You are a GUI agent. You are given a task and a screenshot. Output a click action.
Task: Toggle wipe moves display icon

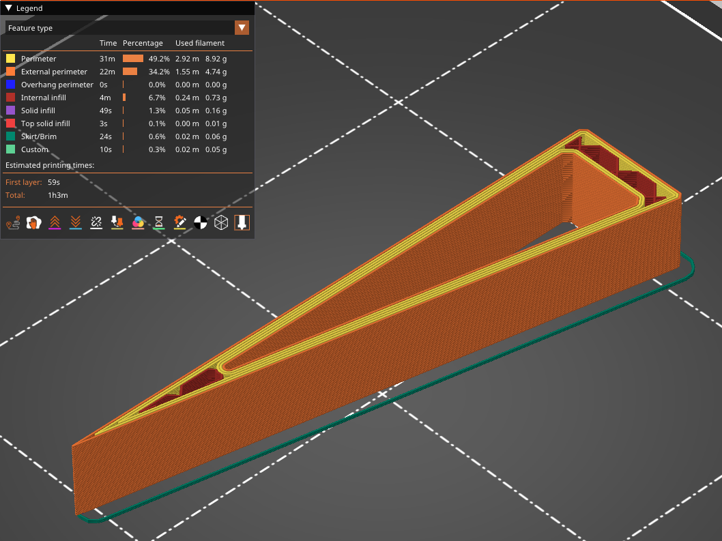[33, 223]
